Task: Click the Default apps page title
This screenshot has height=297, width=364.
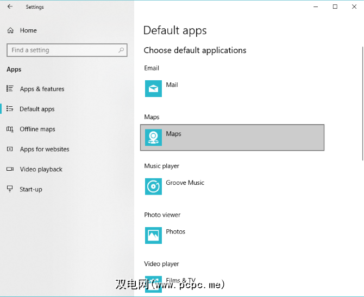Action: (175, 30)
